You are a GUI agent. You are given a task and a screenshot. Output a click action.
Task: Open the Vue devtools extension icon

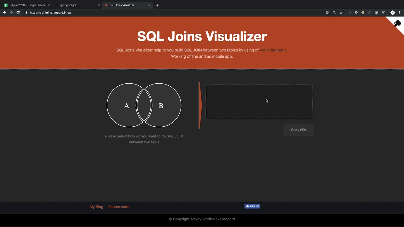[x=383, y=13]
